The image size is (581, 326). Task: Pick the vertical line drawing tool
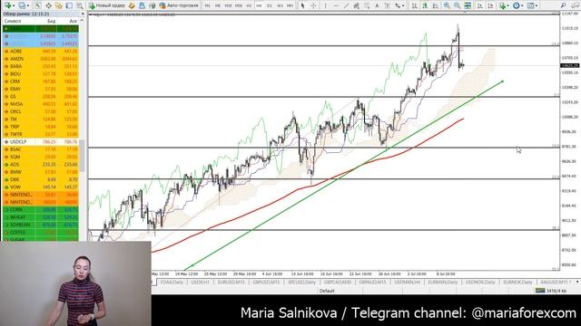point(325,5)
